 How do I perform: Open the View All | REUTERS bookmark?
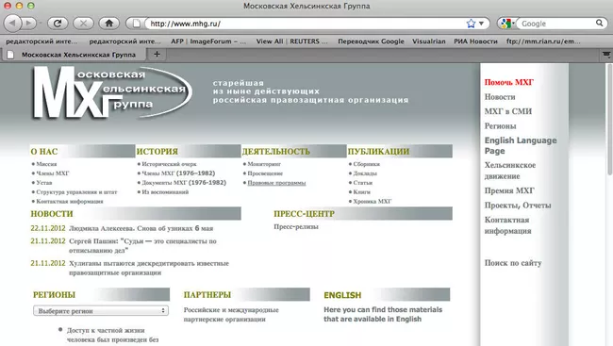click(x=291, y=41)
